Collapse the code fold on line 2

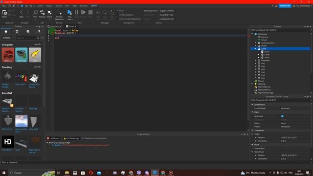click(53, 33)
